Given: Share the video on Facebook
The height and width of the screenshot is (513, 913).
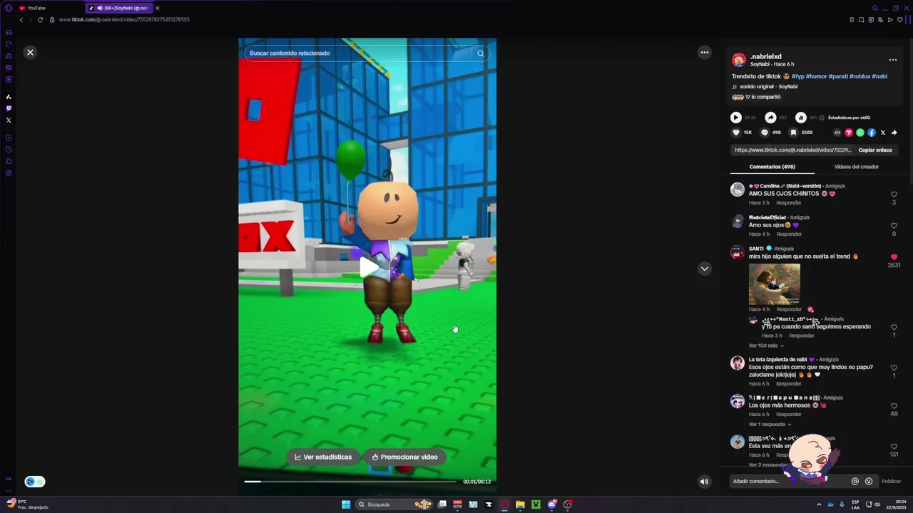Looking at the screenshot, I should (x=872, y=133).
